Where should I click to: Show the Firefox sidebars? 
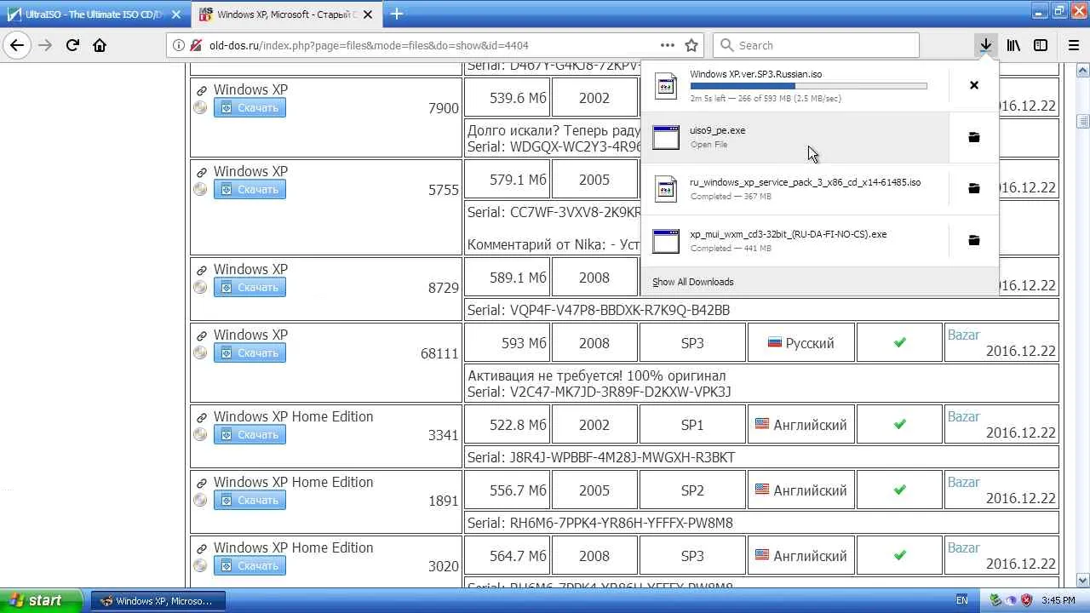click(x=1041, y=45)
